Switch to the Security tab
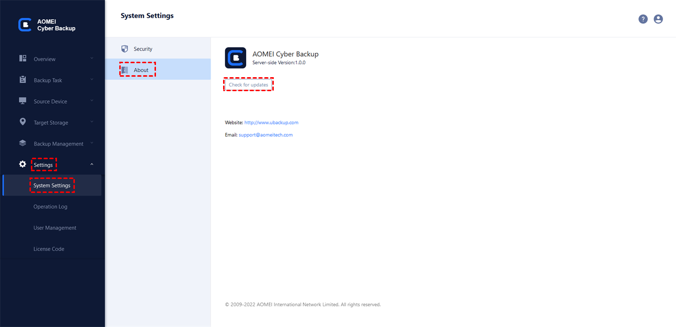 click(x=158, y=49)
